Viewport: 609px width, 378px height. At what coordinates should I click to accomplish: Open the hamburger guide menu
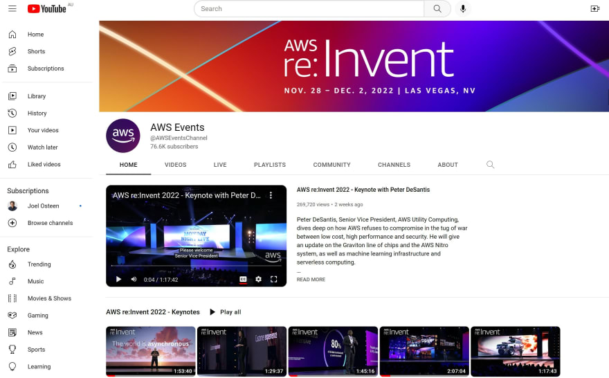point(12,8)
